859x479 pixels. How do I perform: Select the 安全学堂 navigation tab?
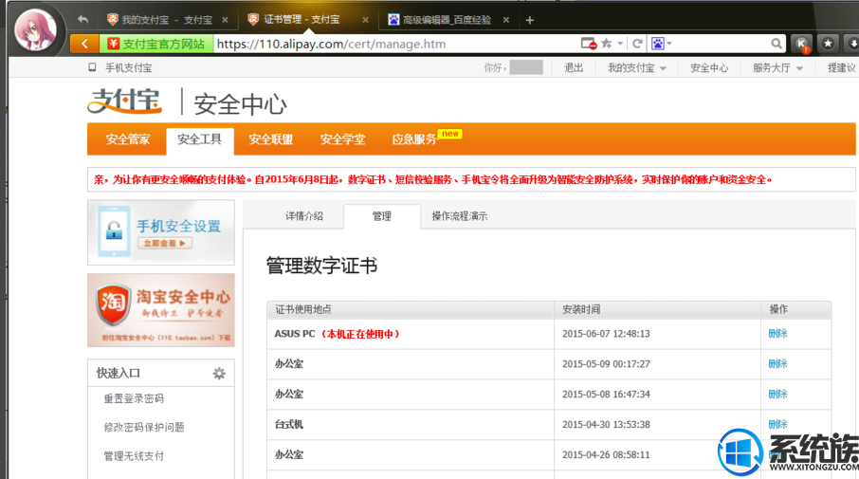click(x=342, y=139)
